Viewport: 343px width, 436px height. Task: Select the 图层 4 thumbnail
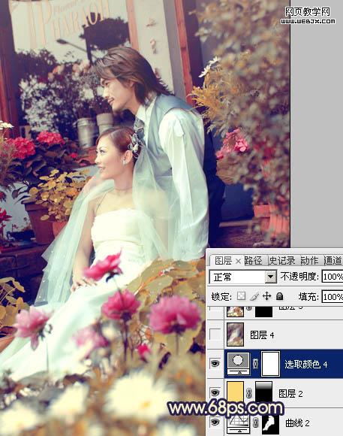click(x=235, y=335)
